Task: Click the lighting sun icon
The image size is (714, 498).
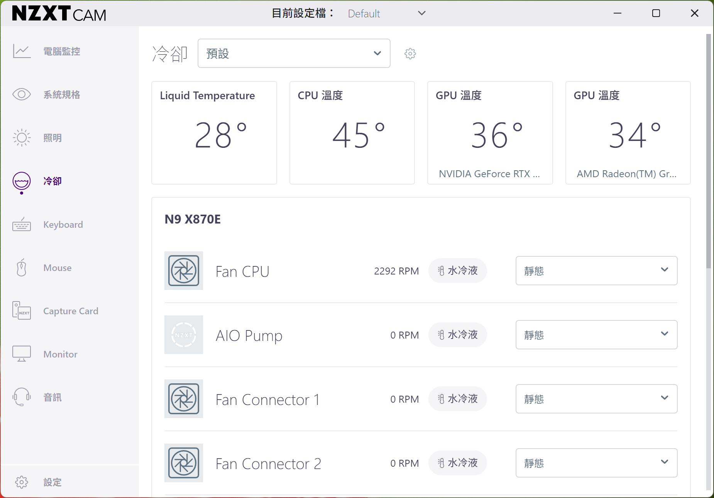Action: pos(22,138)
